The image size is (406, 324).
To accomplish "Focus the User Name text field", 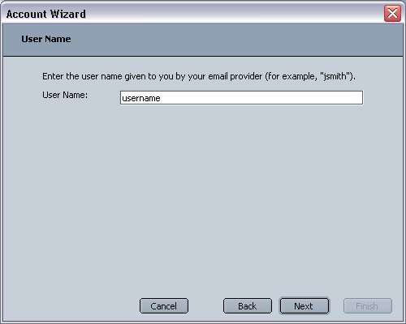I will [x=241, y=97].
